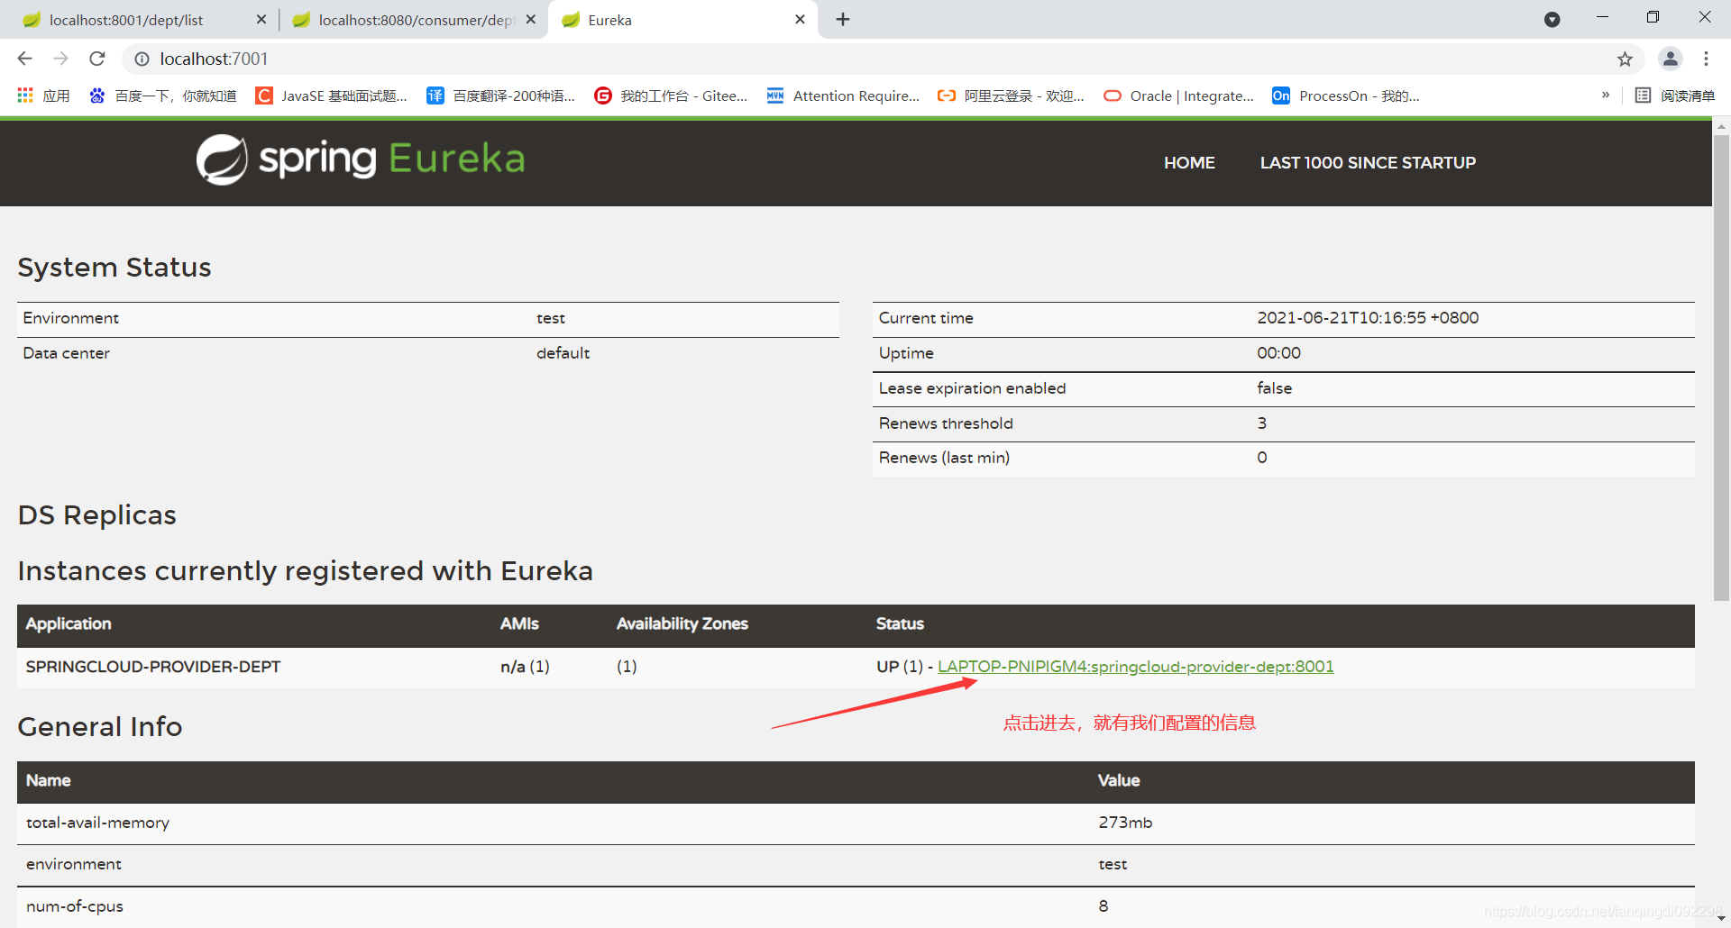Open the ProcessOn bookmark
The width and height of the screenshot is (1731, 928).
pyautogui.click(x=1346, y=96)
